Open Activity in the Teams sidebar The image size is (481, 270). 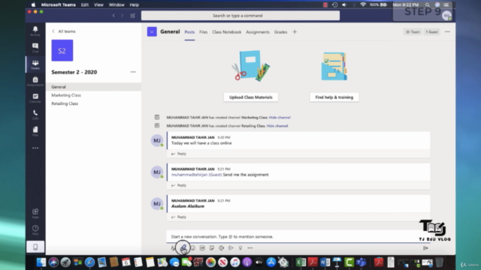click(x=35, y=31)
